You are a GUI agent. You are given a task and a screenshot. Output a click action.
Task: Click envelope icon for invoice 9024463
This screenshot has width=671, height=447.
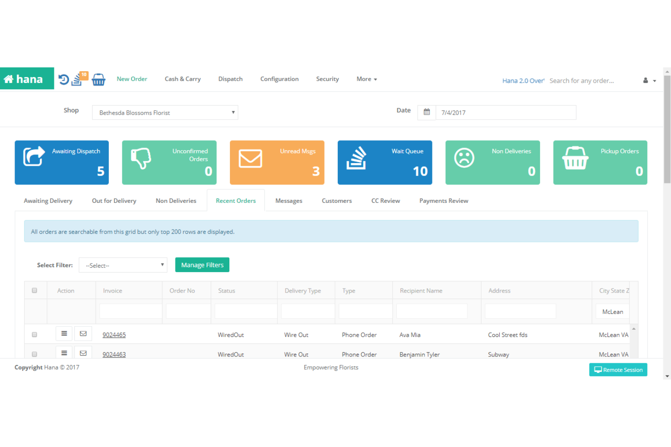(x=83, y=353)
